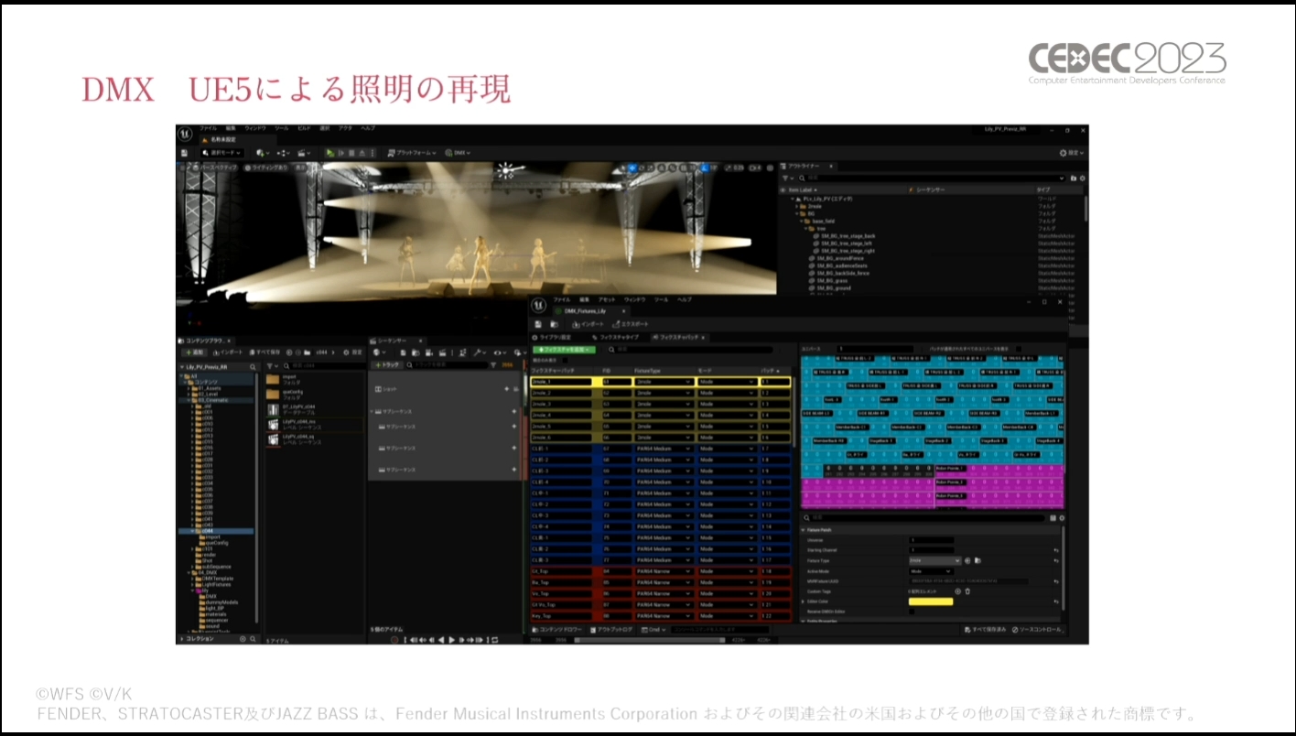Click the エクスポート icon in the DMX editor toolbar
The width and height of the screenshot is (1296, 736).
click(x=616, y=324)
